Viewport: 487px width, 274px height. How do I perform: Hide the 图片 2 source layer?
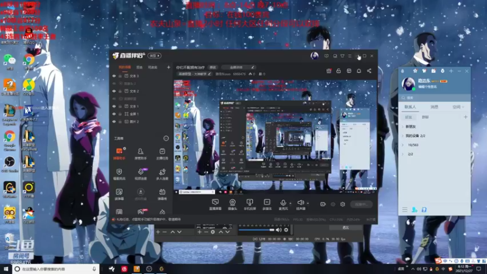114,121
